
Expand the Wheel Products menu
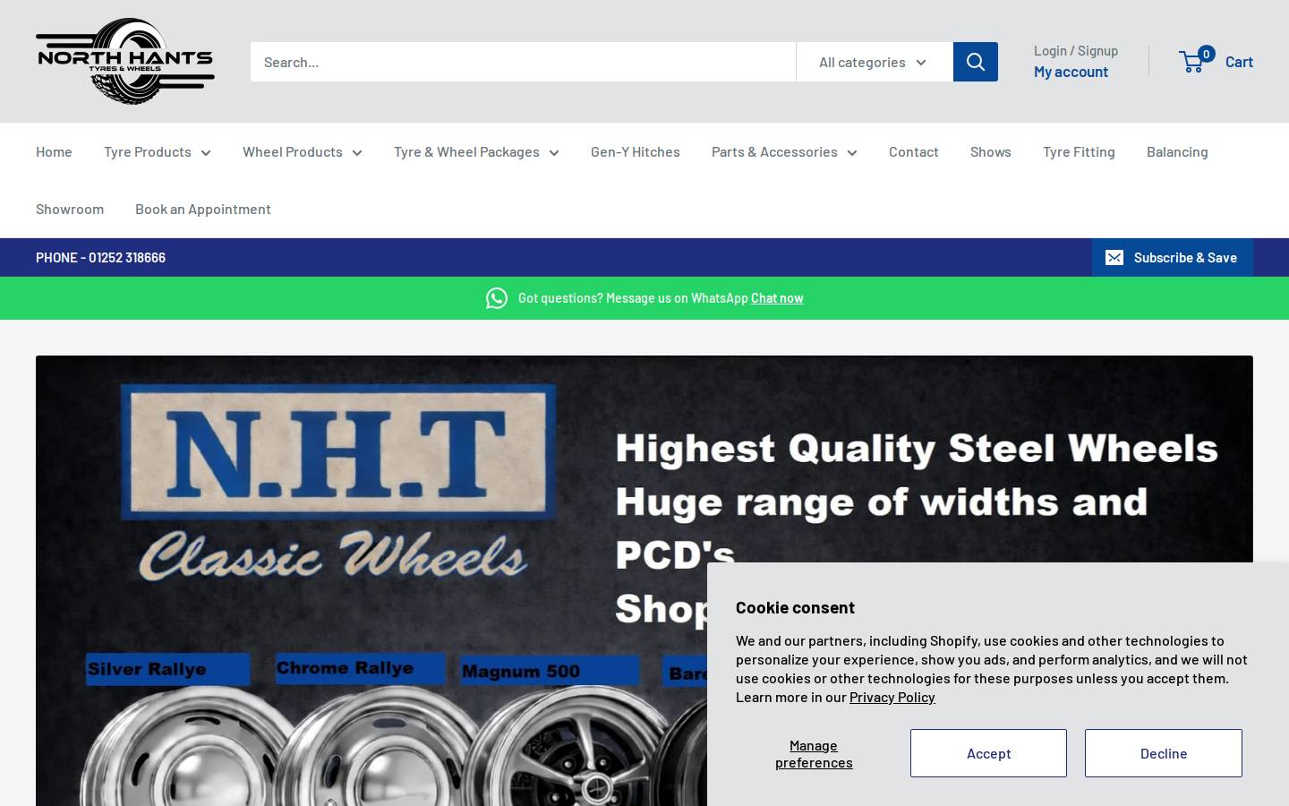303,151
